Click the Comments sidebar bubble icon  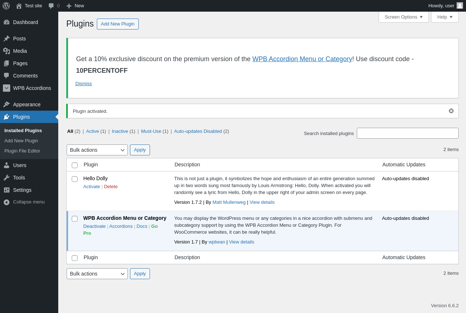click(x=7, y=76)
